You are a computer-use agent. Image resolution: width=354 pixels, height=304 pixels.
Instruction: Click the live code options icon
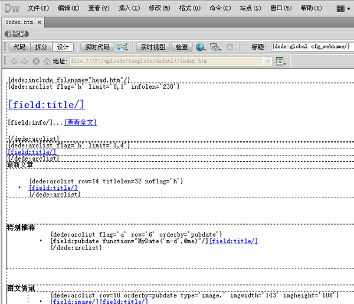click(x=122, y=47)
